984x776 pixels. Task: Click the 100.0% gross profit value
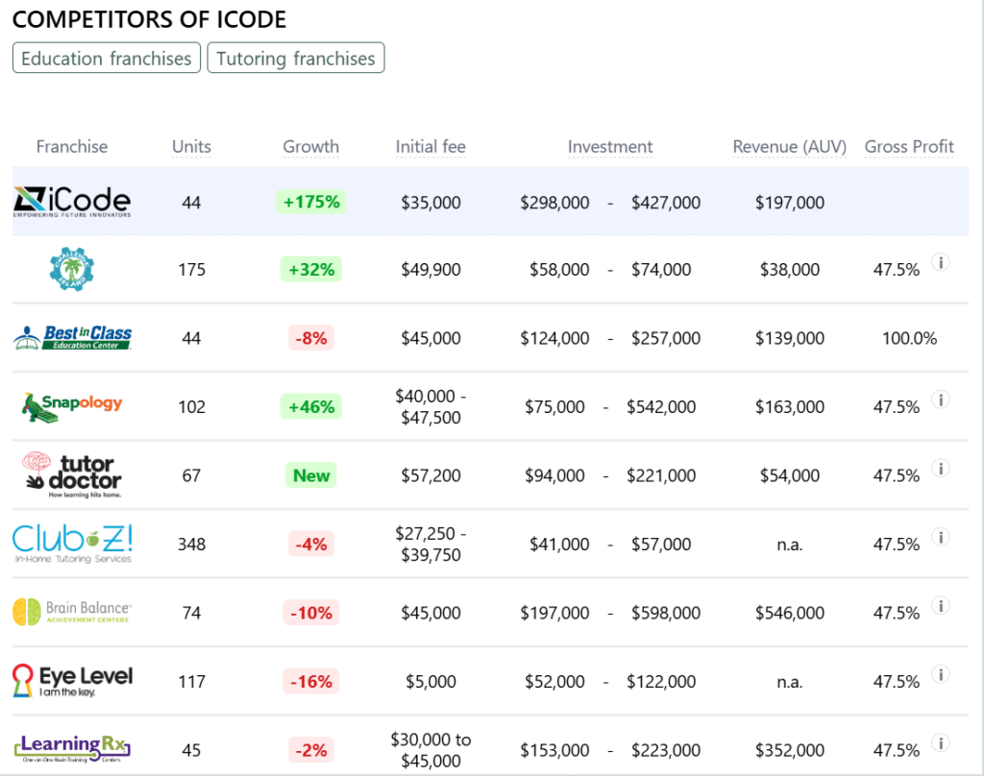click(x=909, y=338)
